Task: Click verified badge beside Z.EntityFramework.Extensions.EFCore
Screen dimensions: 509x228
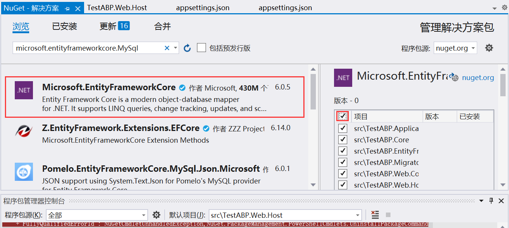Action: coord(206,128)
